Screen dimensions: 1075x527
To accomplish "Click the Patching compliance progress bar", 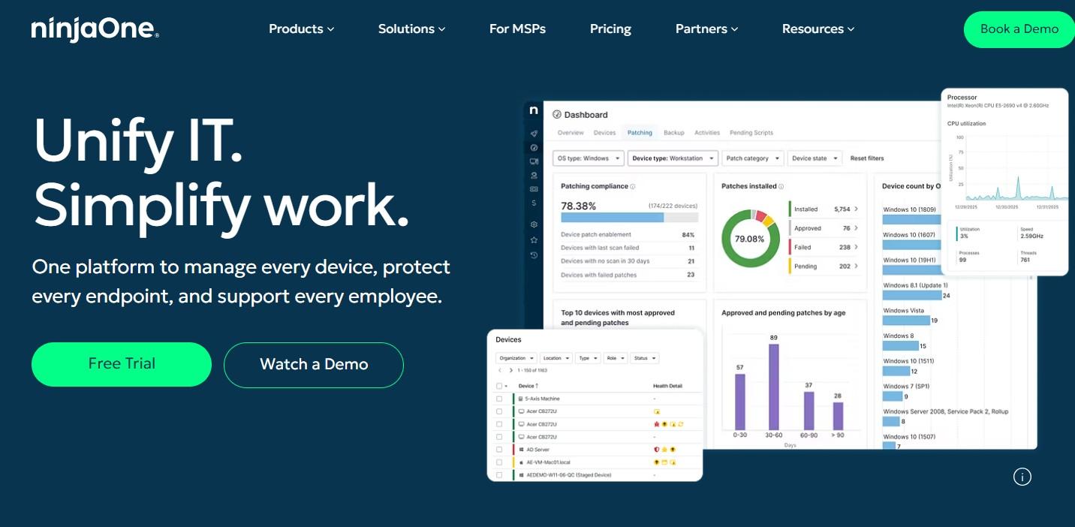I will coord(630,218).
